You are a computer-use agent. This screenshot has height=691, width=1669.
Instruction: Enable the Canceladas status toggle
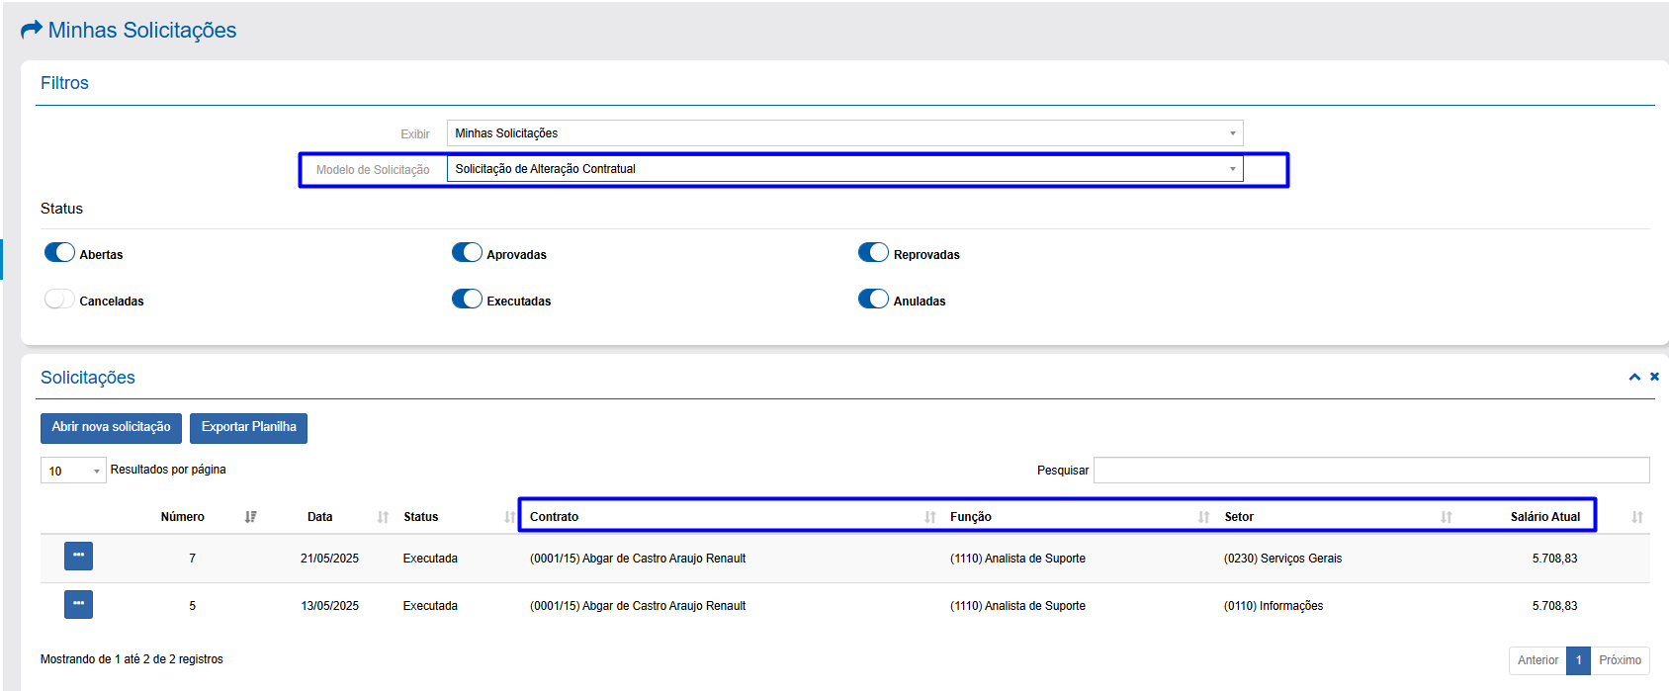[x=60, y=299]
